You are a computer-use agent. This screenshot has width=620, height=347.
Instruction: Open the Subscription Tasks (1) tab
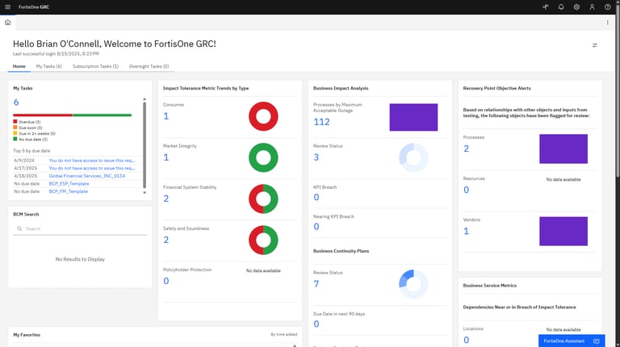click(95, 66)
